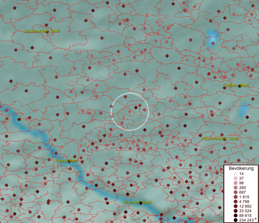
Task: Click legend value "4 798"
Action: click(244, 201)
